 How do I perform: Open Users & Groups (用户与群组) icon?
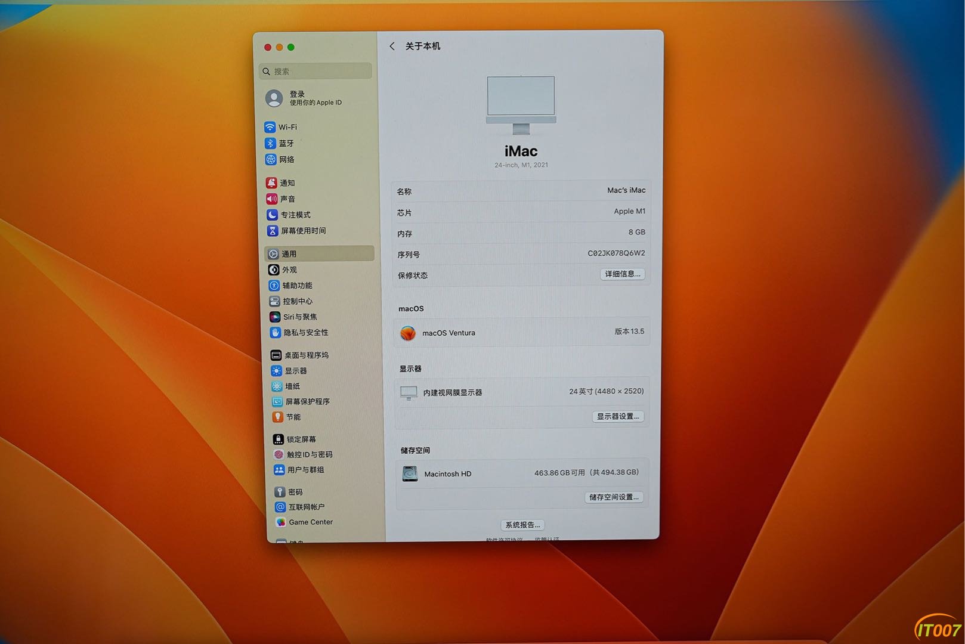click(279, 469)
